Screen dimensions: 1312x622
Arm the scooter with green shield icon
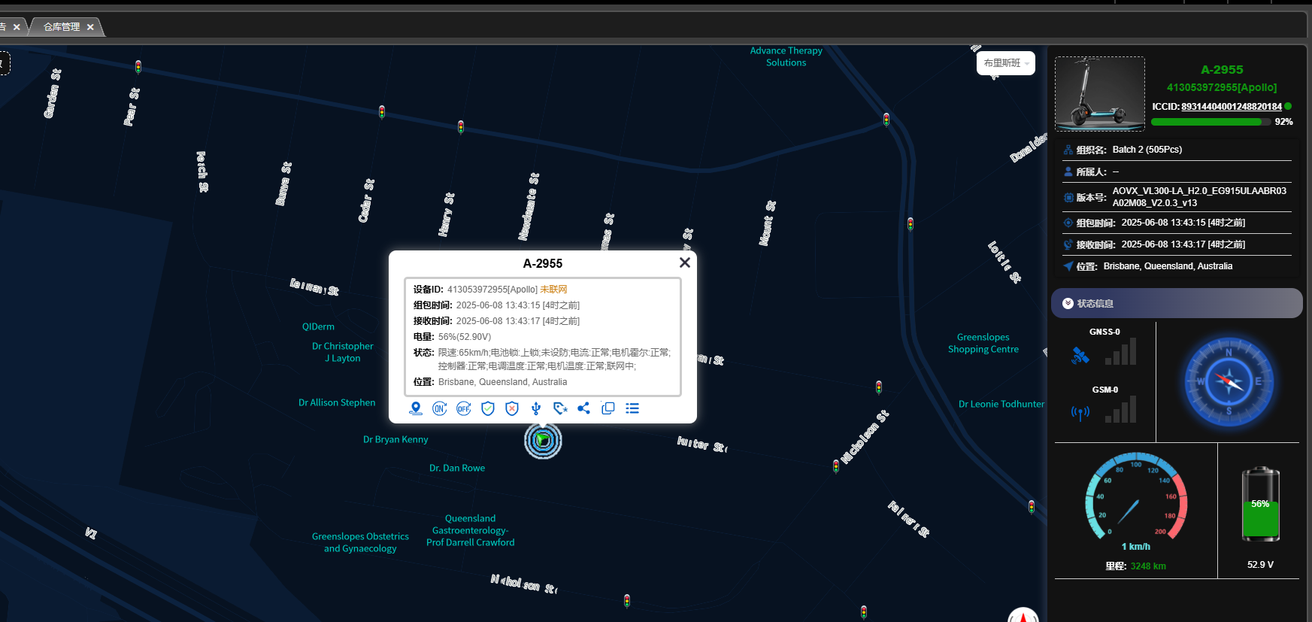pos(488,408)
